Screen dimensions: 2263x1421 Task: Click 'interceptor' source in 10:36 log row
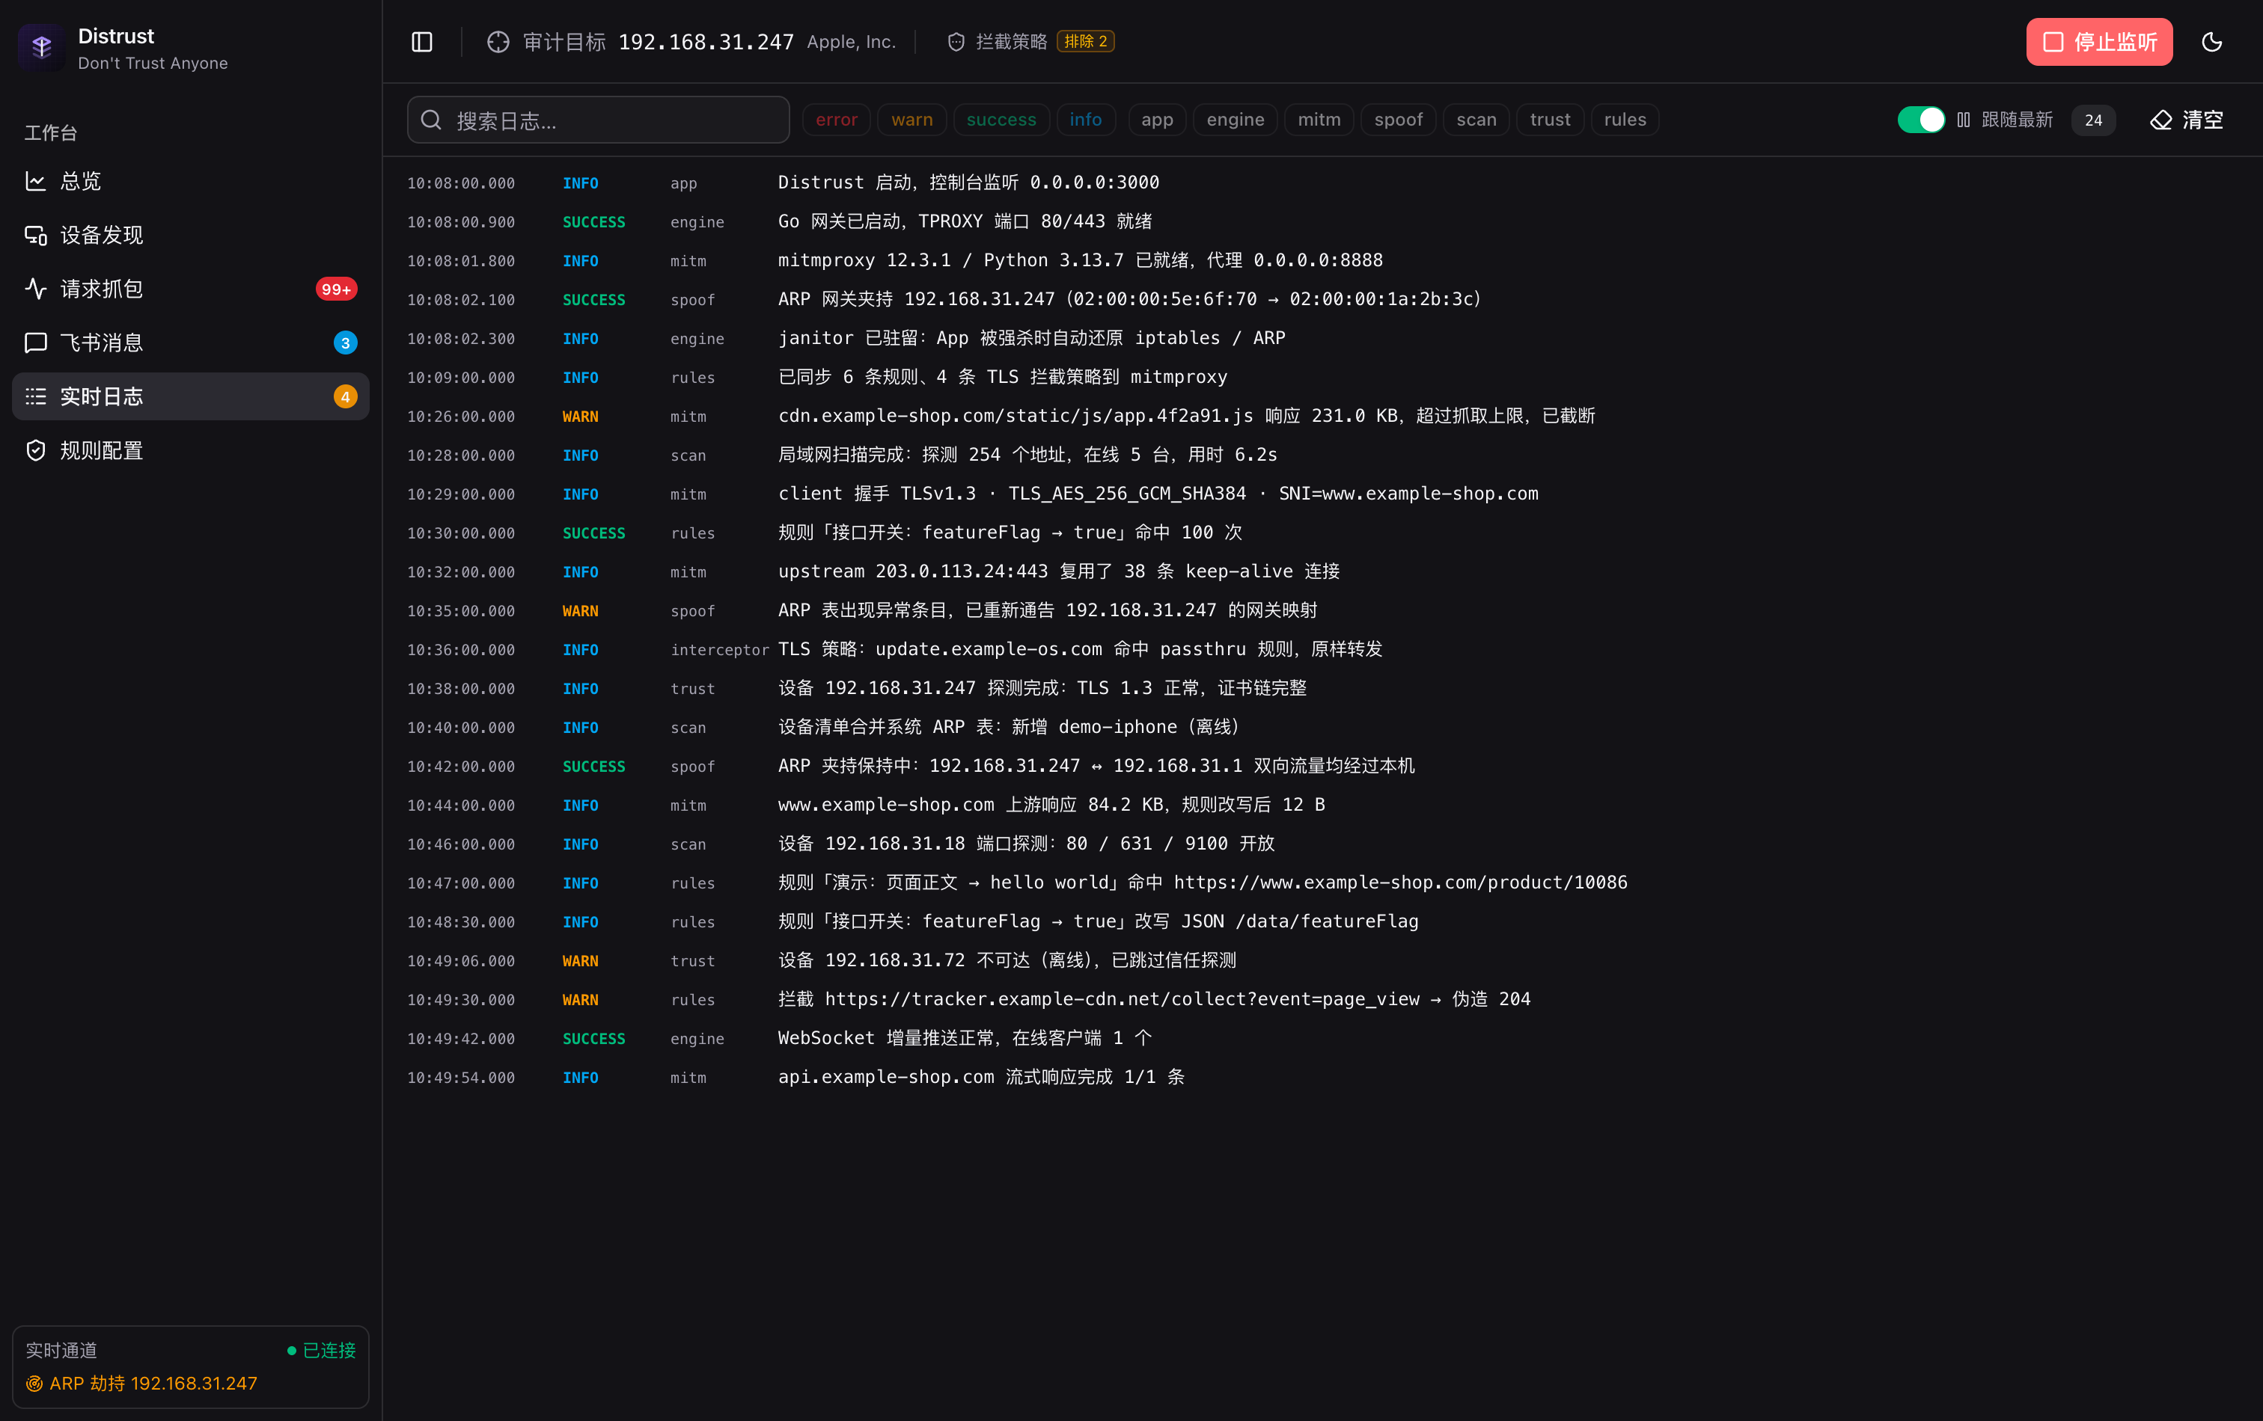click(x=719, y=650)
